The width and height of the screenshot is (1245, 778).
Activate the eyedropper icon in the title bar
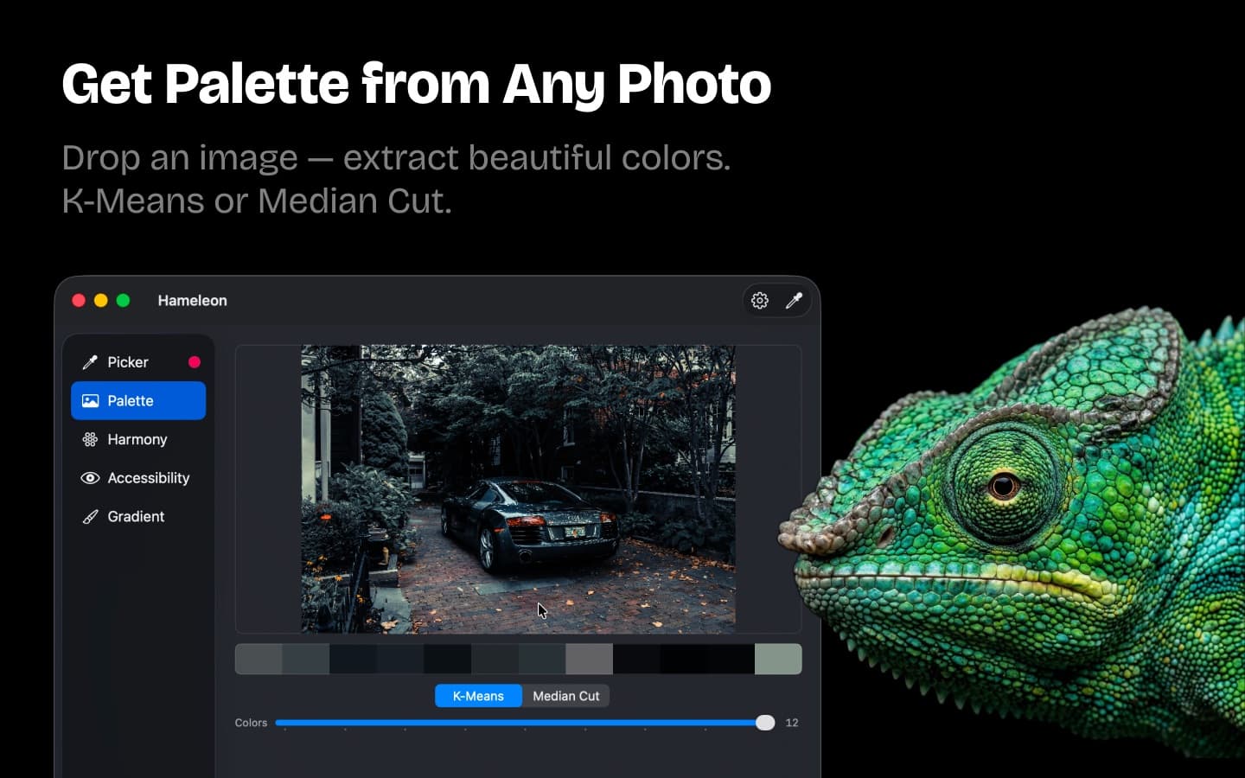[x=795, y=300]
